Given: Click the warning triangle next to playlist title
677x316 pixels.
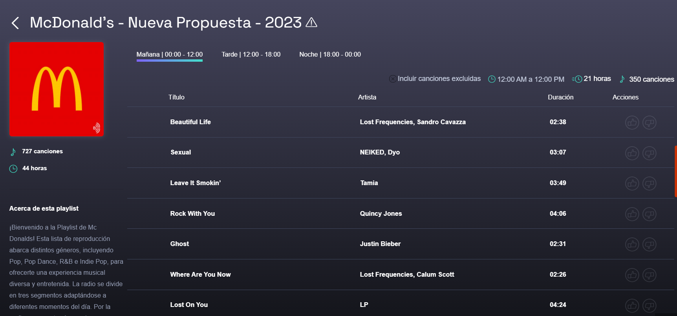Looking at the screenshot, I should (311, 22).
